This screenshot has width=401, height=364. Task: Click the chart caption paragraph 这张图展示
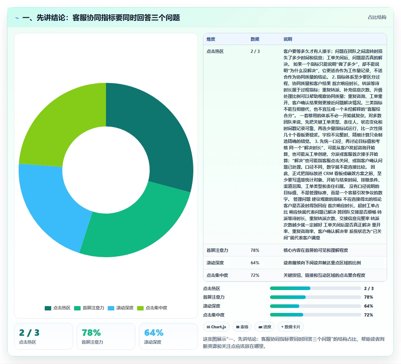click(294, 343)
